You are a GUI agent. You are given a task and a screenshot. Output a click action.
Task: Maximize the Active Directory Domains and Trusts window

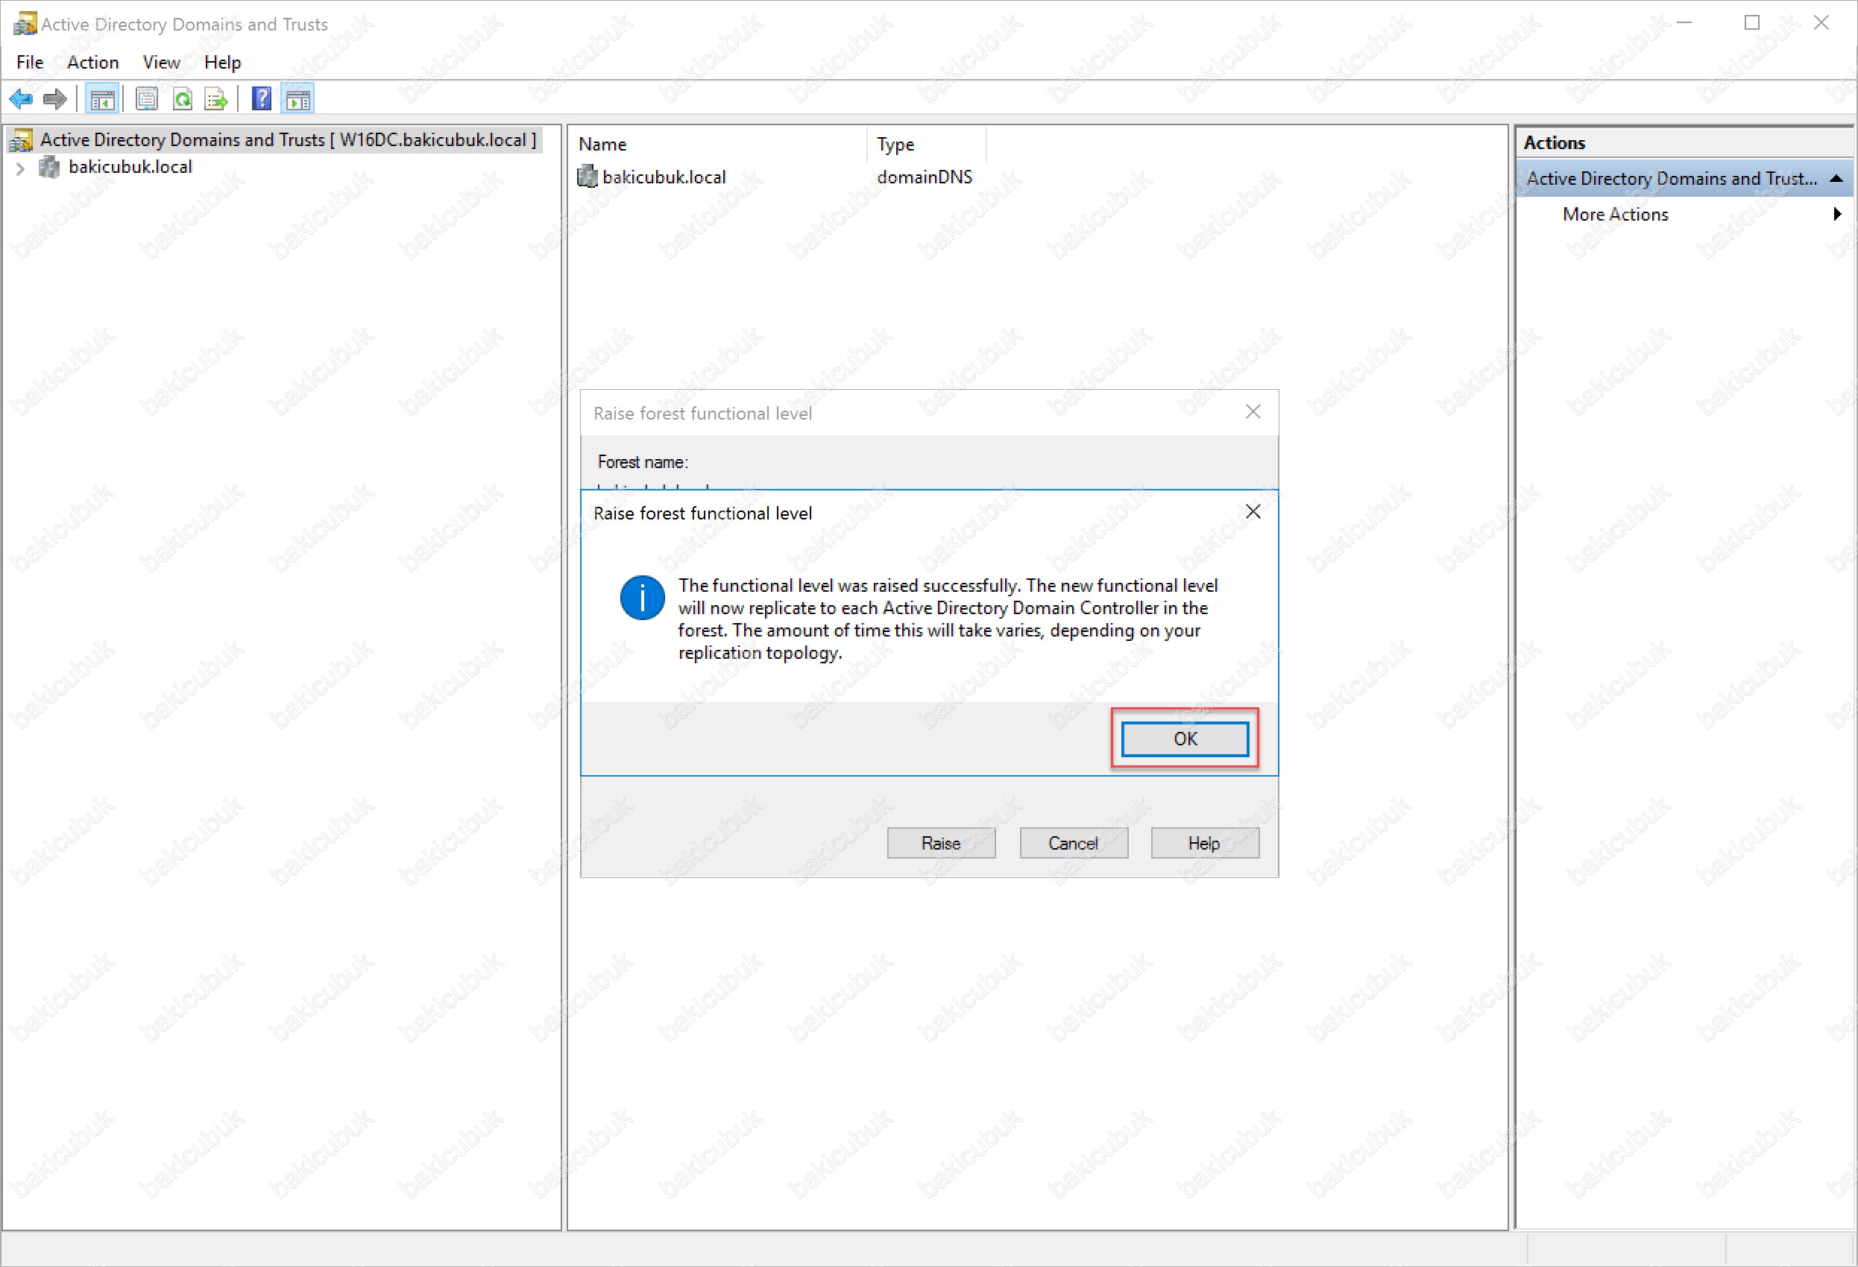1751,23
